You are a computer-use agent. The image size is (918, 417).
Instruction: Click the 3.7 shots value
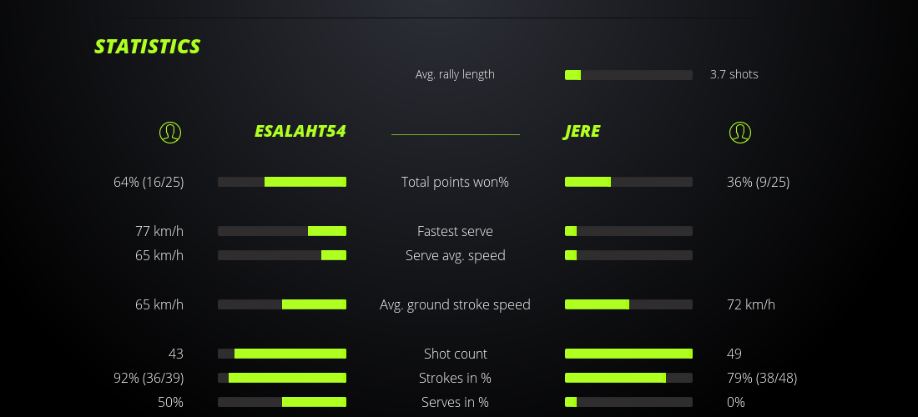pyautogui.click(x=734, y=74)
